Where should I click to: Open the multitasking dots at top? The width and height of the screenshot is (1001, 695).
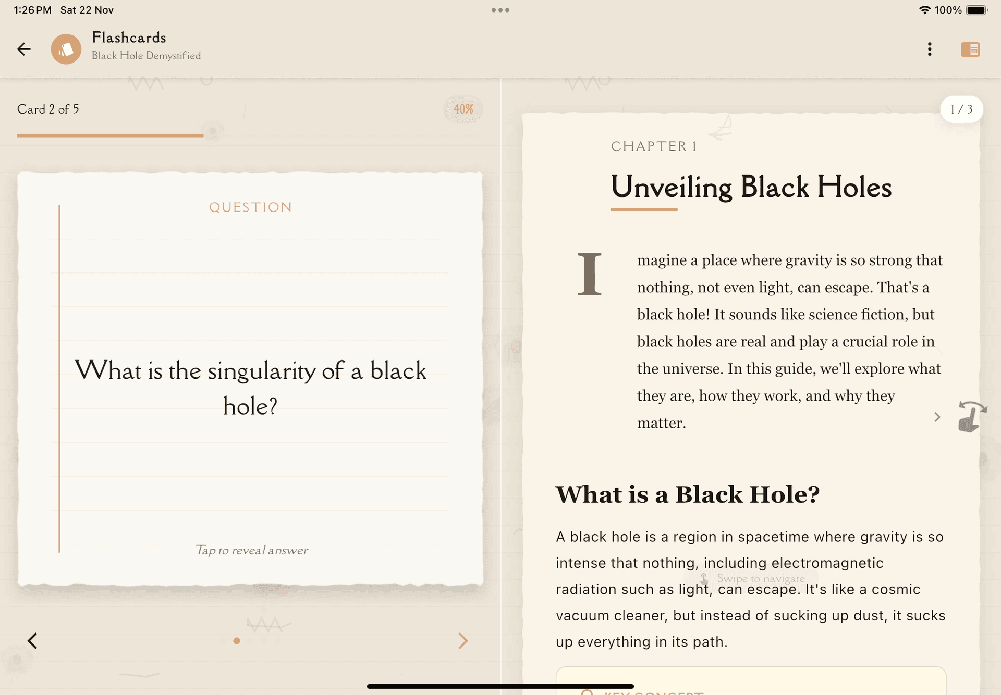pyautogui.click(x=500, y=10)
